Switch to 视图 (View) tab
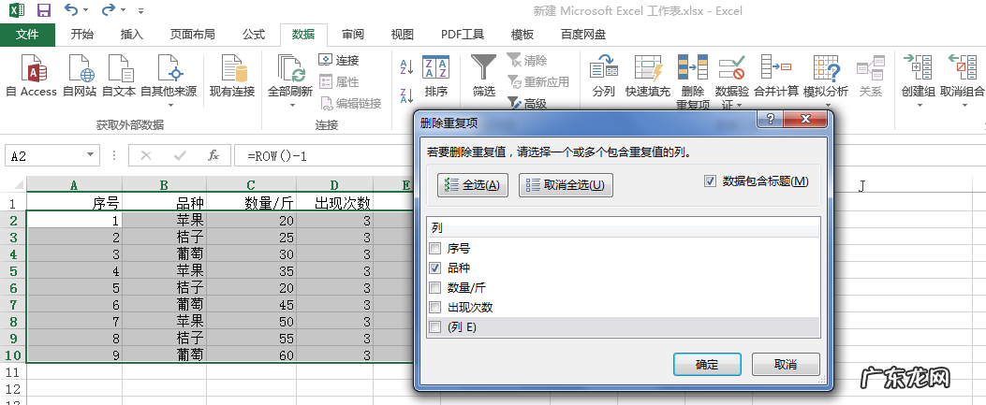 click(402, 35)
